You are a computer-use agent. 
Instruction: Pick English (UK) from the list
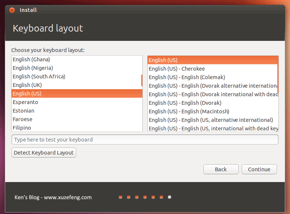(x=77, y=85)
